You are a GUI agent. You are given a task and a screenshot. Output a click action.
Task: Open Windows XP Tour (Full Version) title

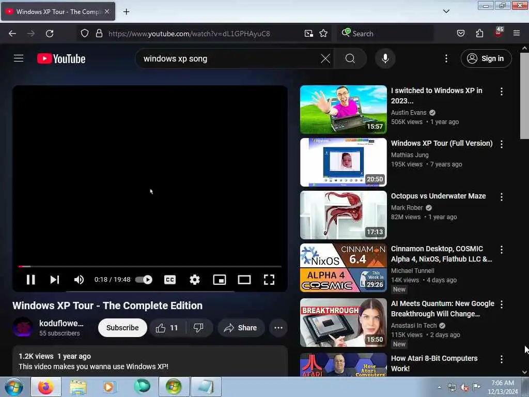[x=442, y=143]
